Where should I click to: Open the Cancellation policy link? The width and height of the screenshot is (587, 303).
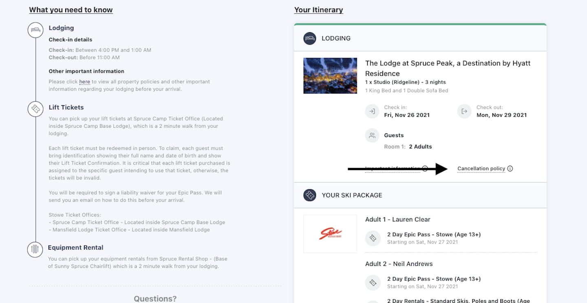tap(481, 168)
